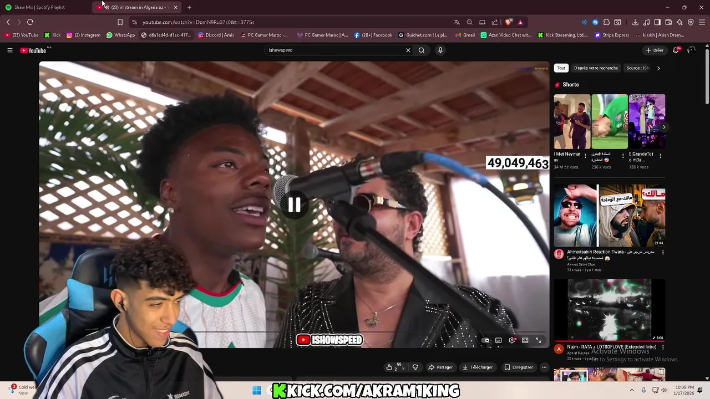
Task: Show next filter chips with arrow
Action: click(x=658, y=68)
